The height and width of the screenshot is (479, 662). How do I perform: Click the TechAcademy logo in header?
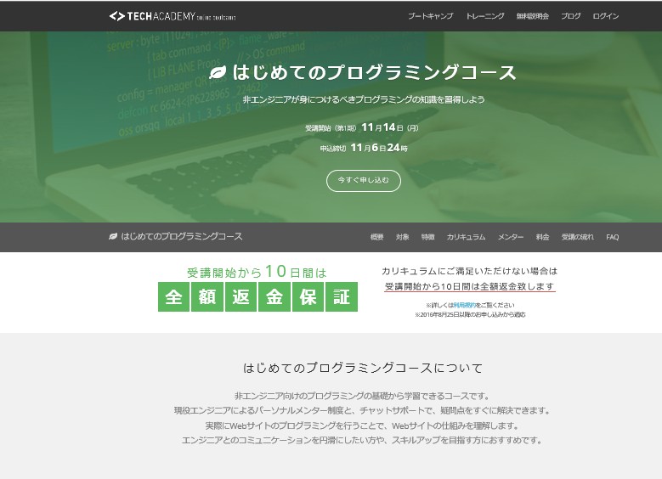pyautogui.click(x=173, y=16)
